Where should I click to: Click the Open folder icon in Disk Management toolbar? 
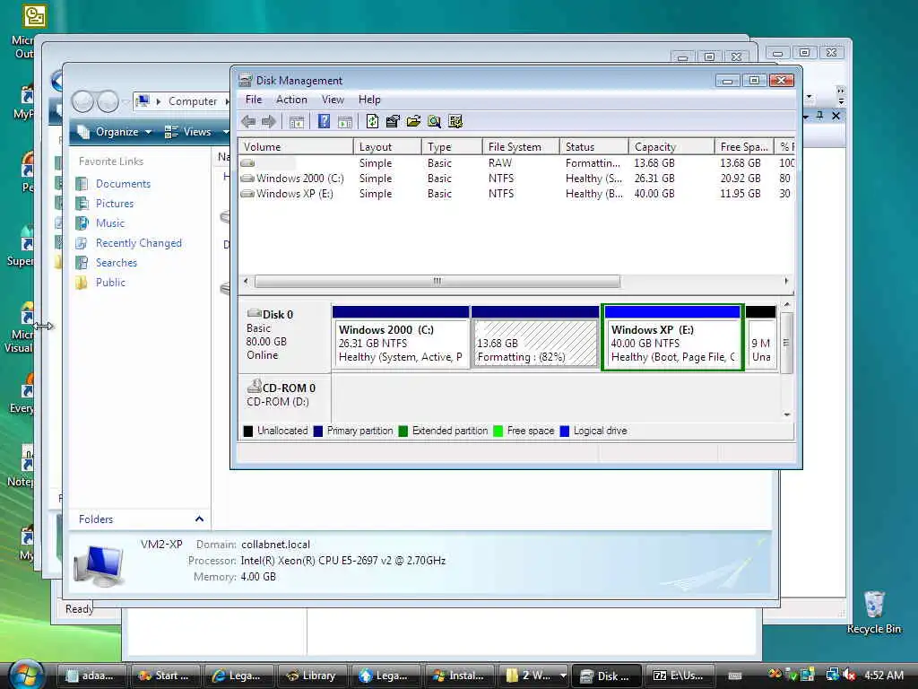point(413,121)
